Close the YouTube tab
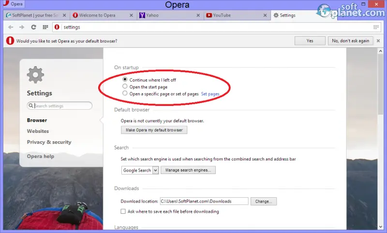Viewport: 387px width, 233px height. point(265,15)
